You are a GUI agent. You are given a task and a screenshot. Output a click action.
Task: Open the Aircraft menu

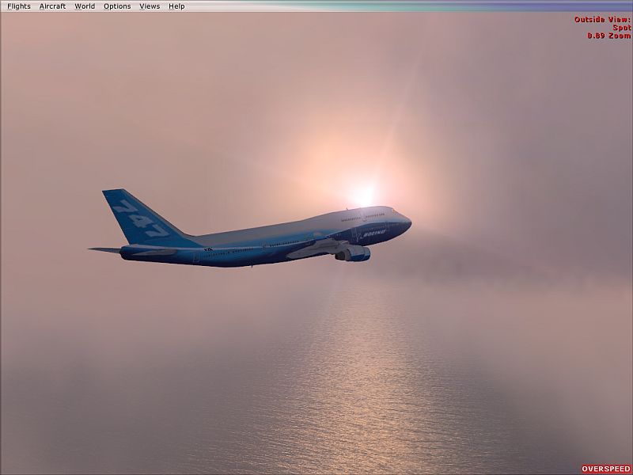click(52, 6)
